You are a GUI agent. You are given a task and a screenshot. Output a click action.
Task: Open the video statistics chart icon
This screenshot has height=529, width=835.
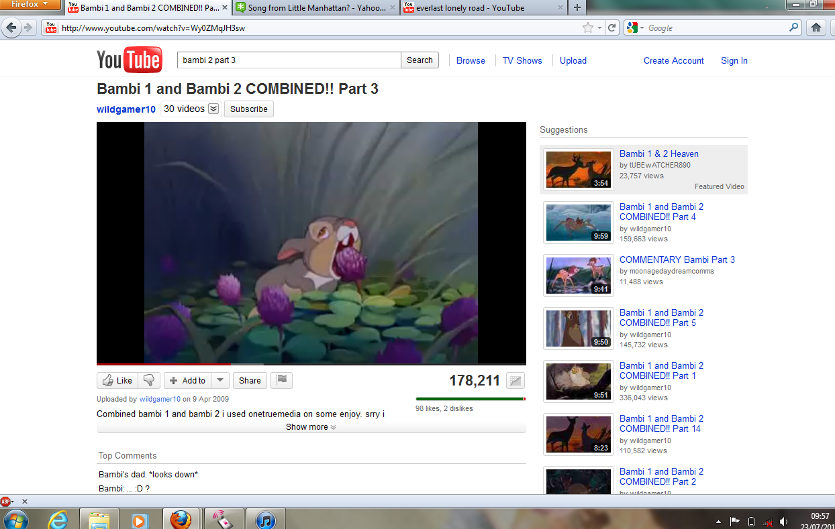(x=515, y=381)
